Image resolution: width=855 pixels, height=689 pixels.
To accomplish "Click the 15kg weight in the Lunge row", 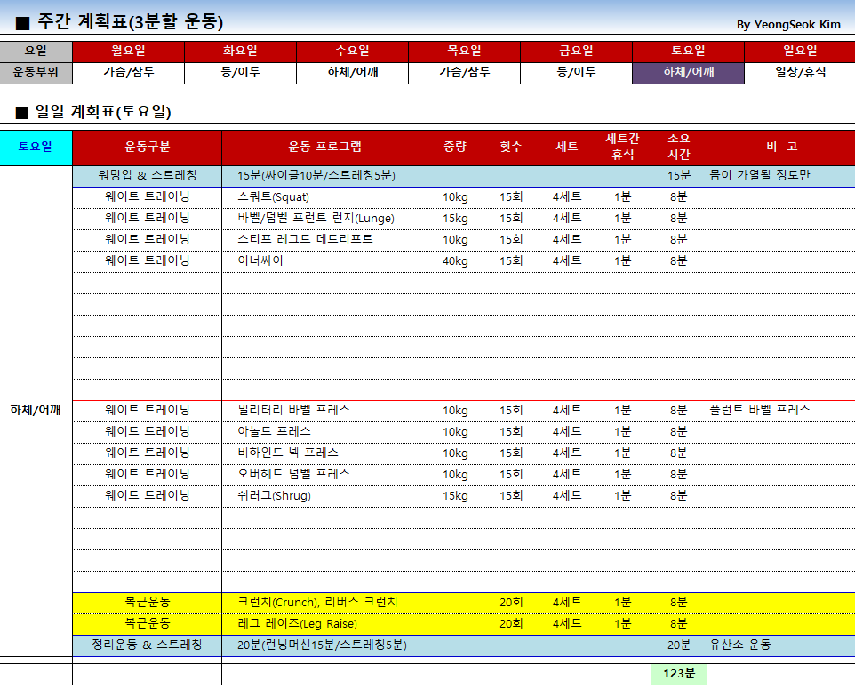I will pyautogui.click(x=455, y=219).
